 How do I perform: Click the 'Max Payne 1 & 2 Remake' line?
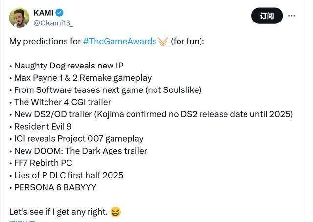[x=81, y=78]
